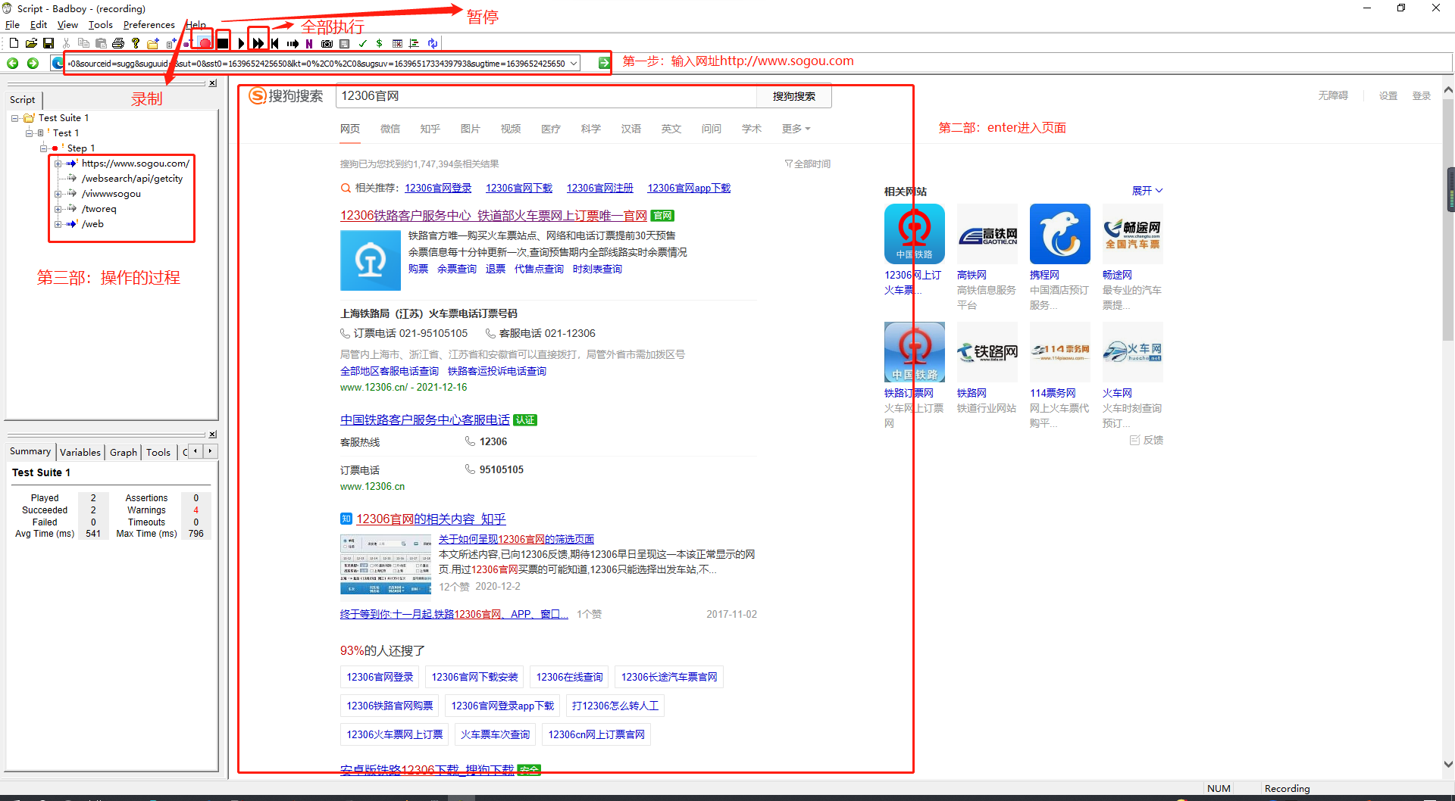The width and height of the screenshot is (1455, 801).
Task: Click the blue refresh arrows icon
Action: coord(432,43)
